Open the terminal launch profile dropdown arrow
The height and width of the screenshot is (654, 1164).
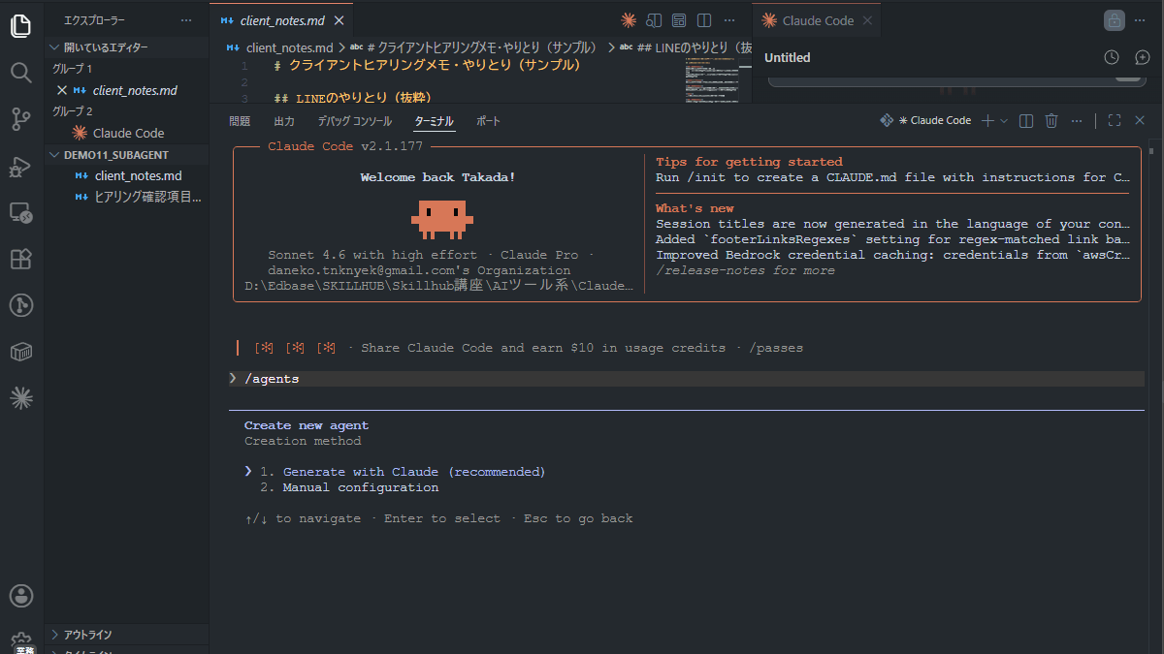point(1004,120)
